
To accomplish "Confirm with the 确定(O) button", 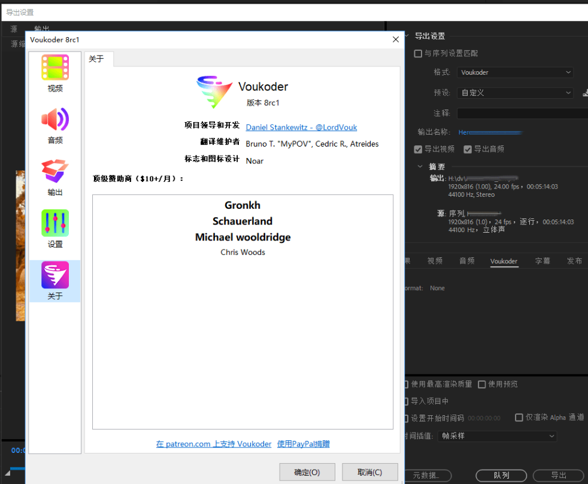I will [307, 472].
